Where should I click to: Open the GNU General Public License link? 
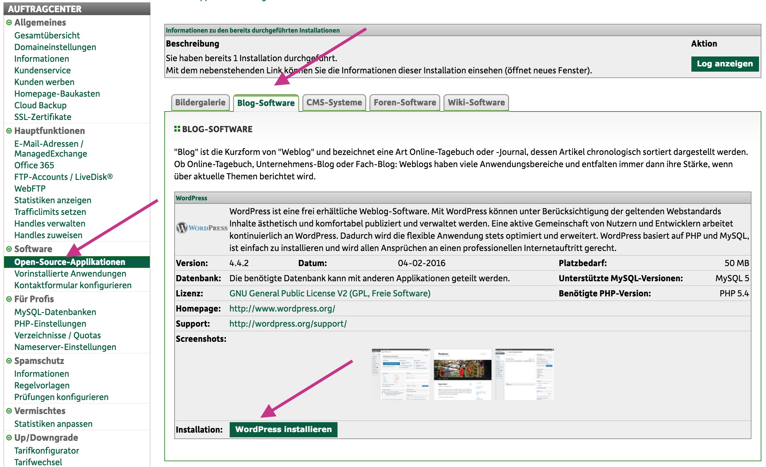330,293
